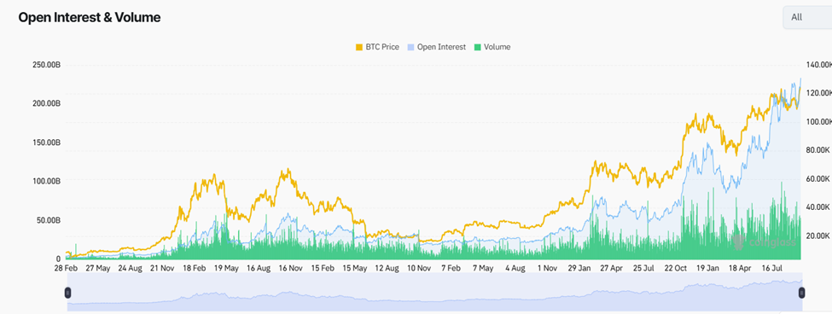
Task: Click the 7 Feb date label
Action: (451, 269)
